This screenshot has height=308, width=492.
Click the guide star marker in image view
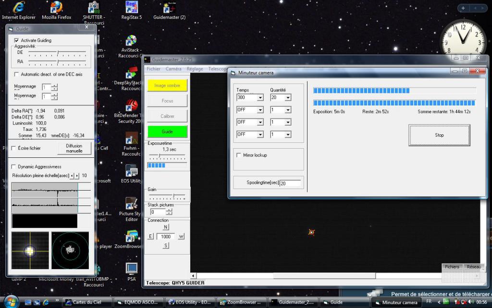311,232
